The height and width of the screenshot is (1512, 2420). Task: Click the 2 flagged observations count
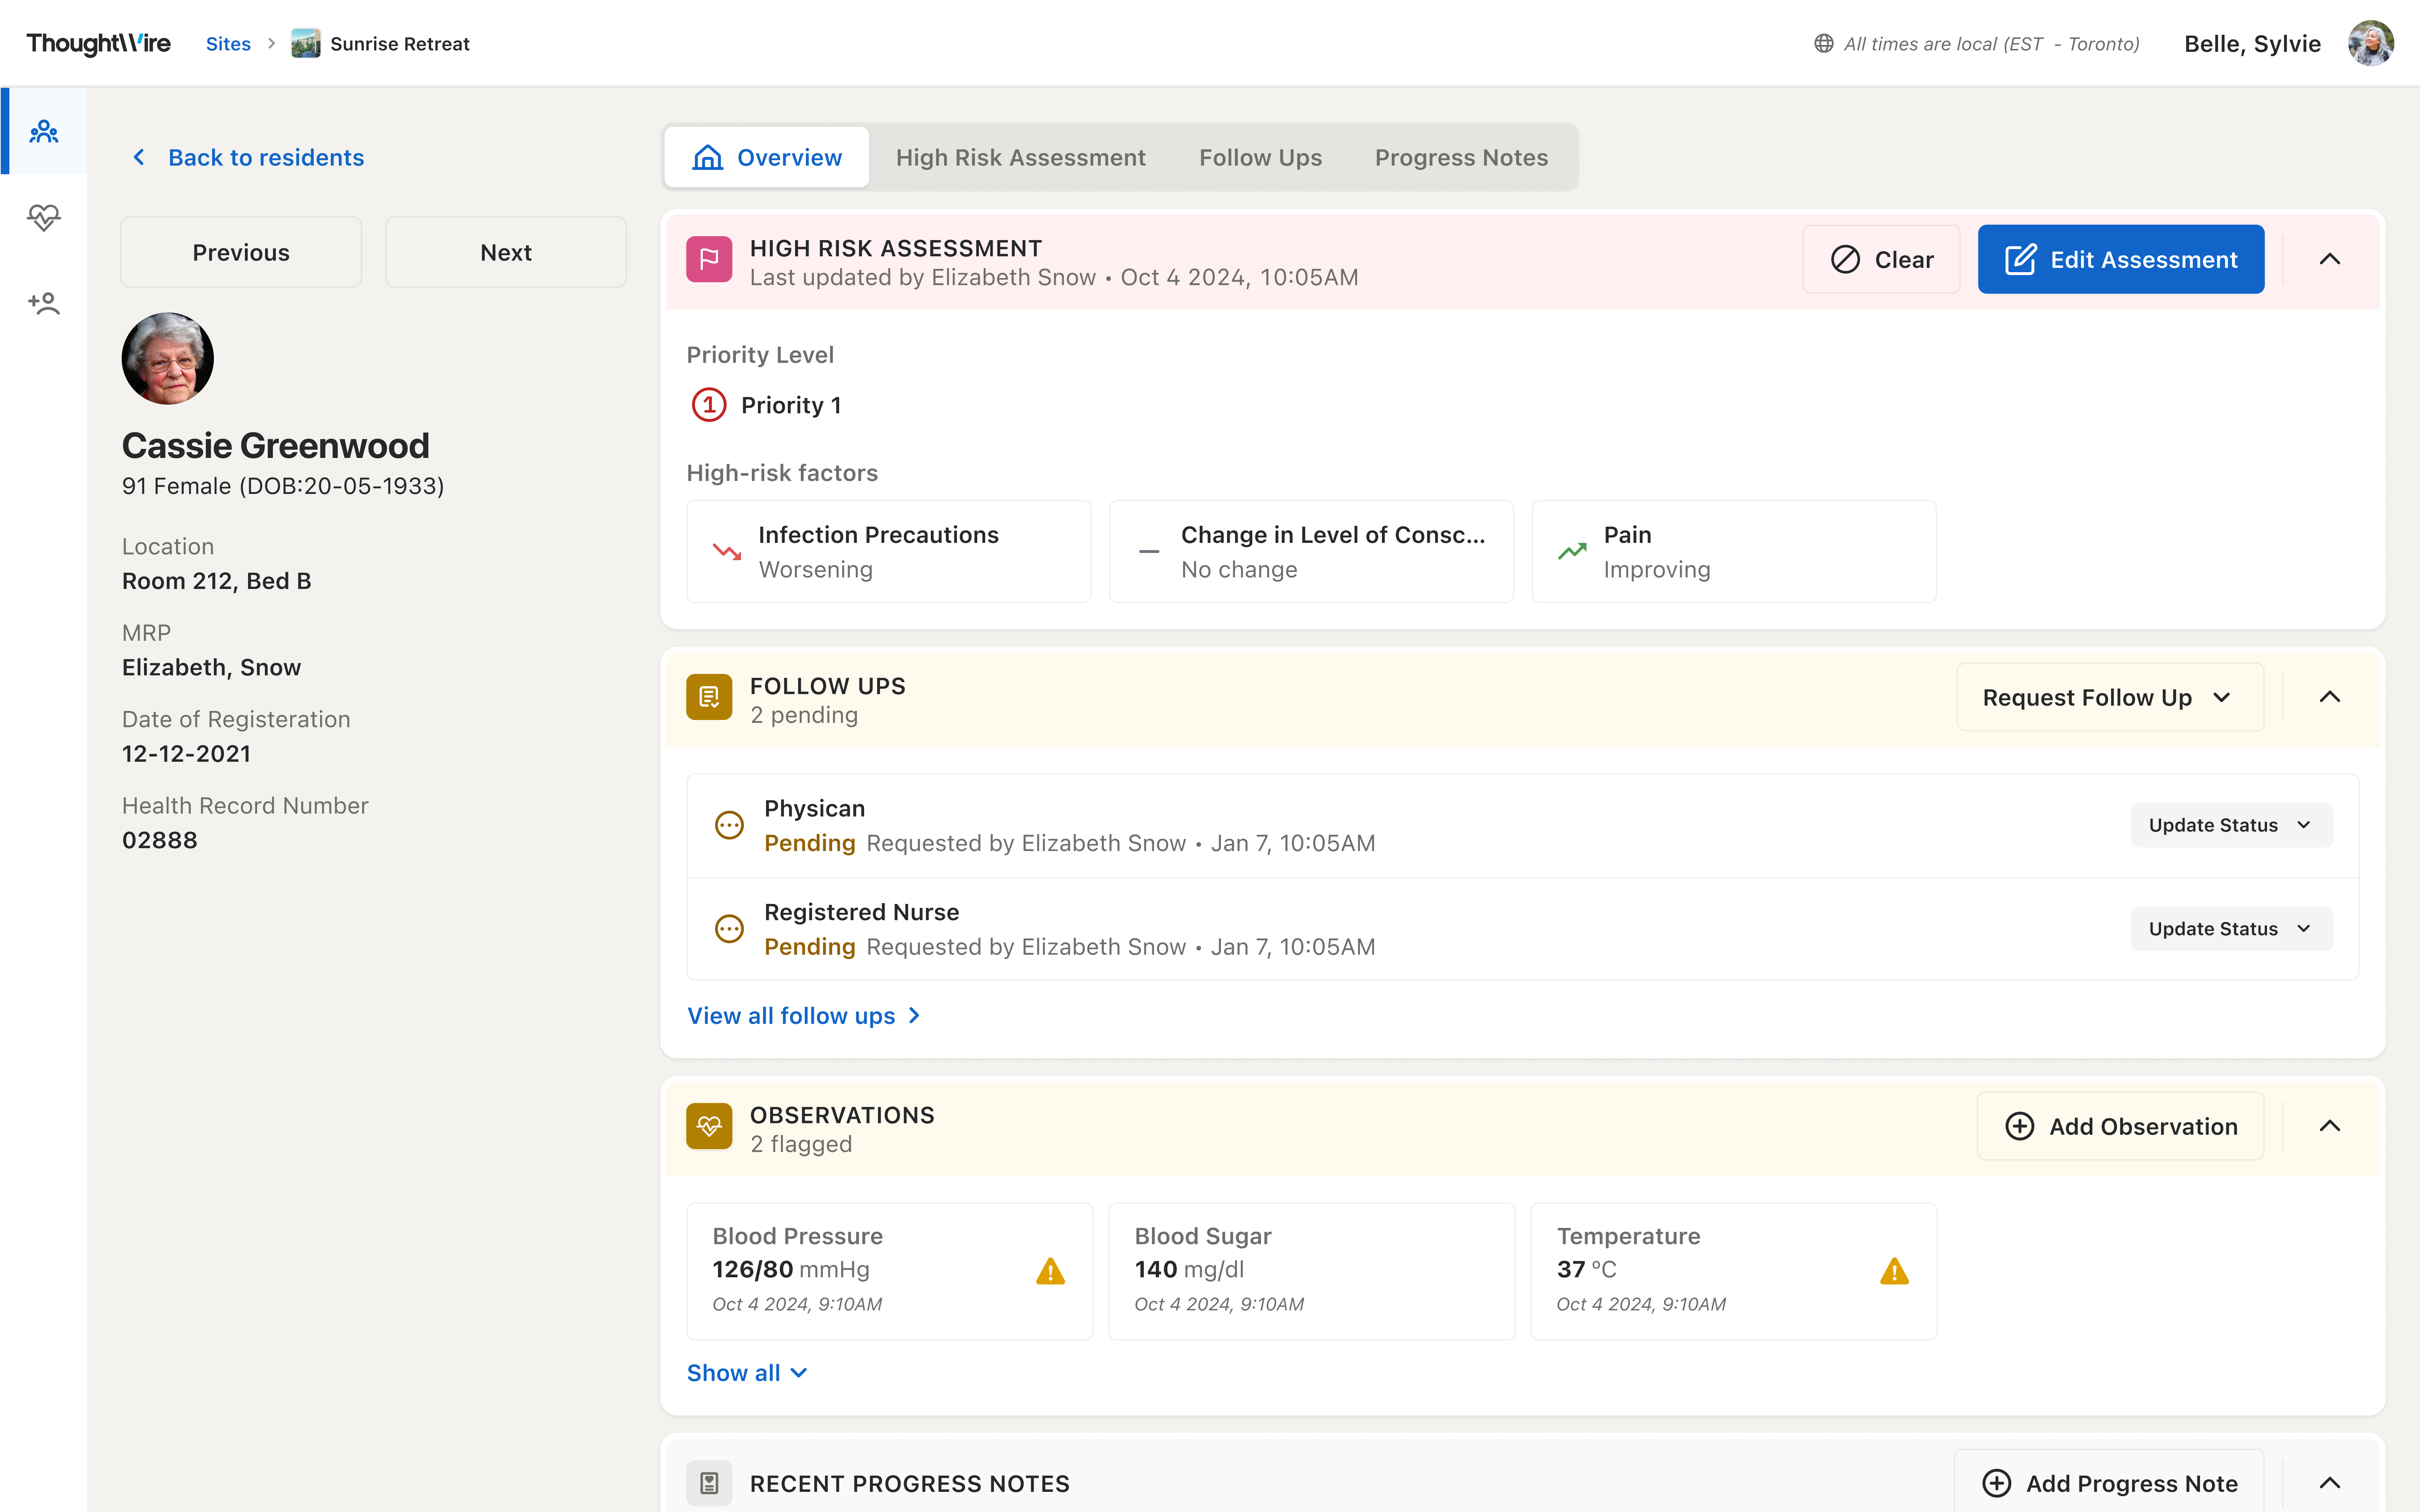[801, 1144]
